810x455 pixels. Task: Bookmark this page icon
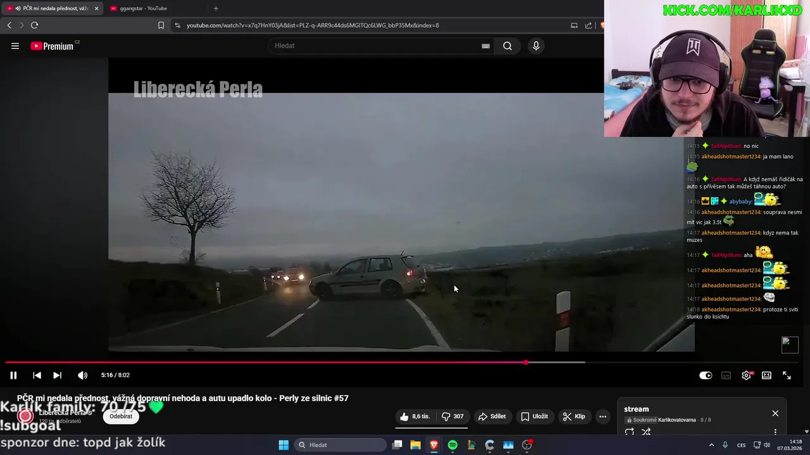[x=161, y=25]
